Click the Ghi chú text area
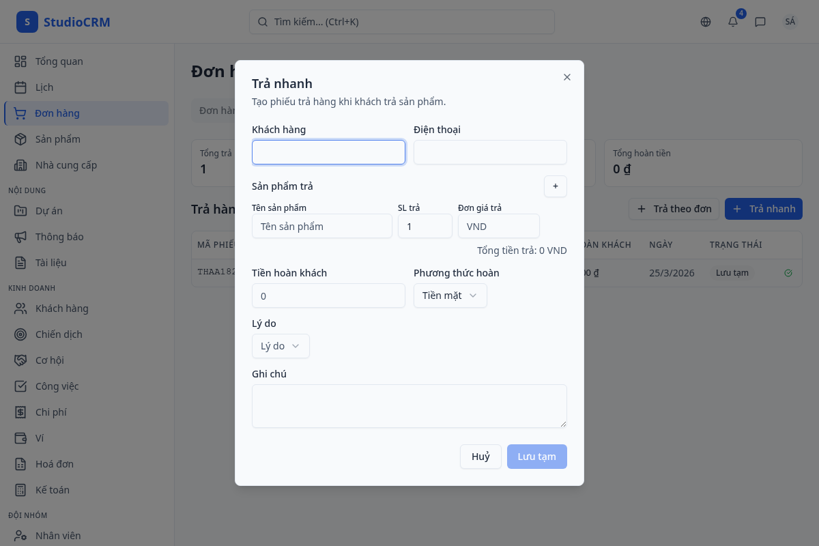The image size is (819, 546). pos(409,406)
